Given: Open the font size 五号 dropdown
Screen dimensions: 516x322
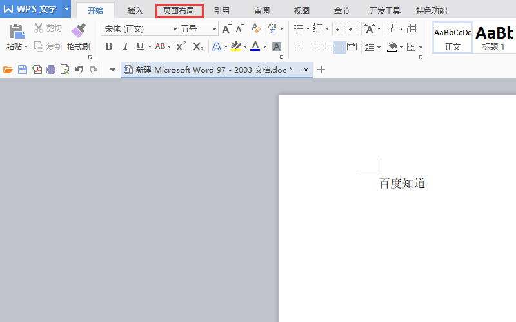Looking at the screenshot, I should pyautogui.click(x=214, y=29).
